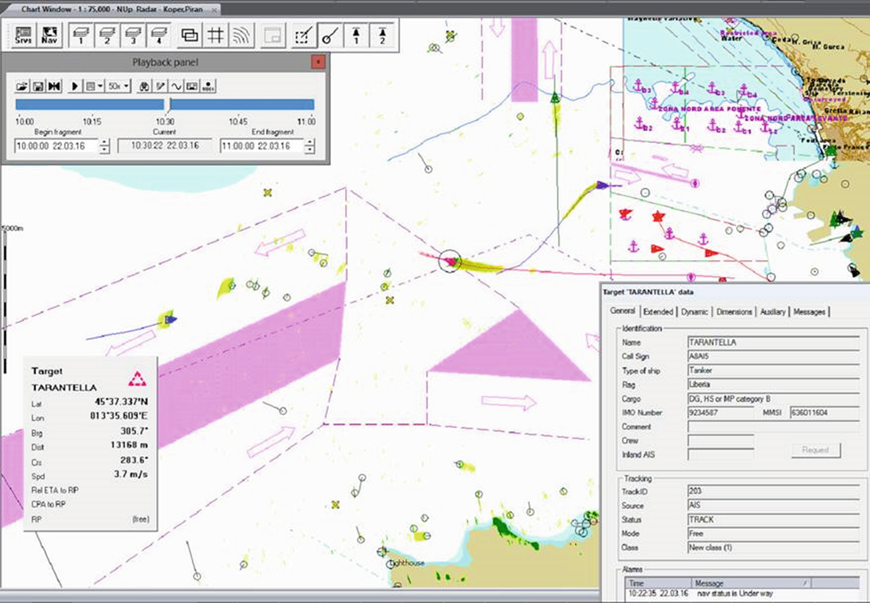Sort alarms by Message column header
The height and width of the screenshot is (603, 870).
751,583
